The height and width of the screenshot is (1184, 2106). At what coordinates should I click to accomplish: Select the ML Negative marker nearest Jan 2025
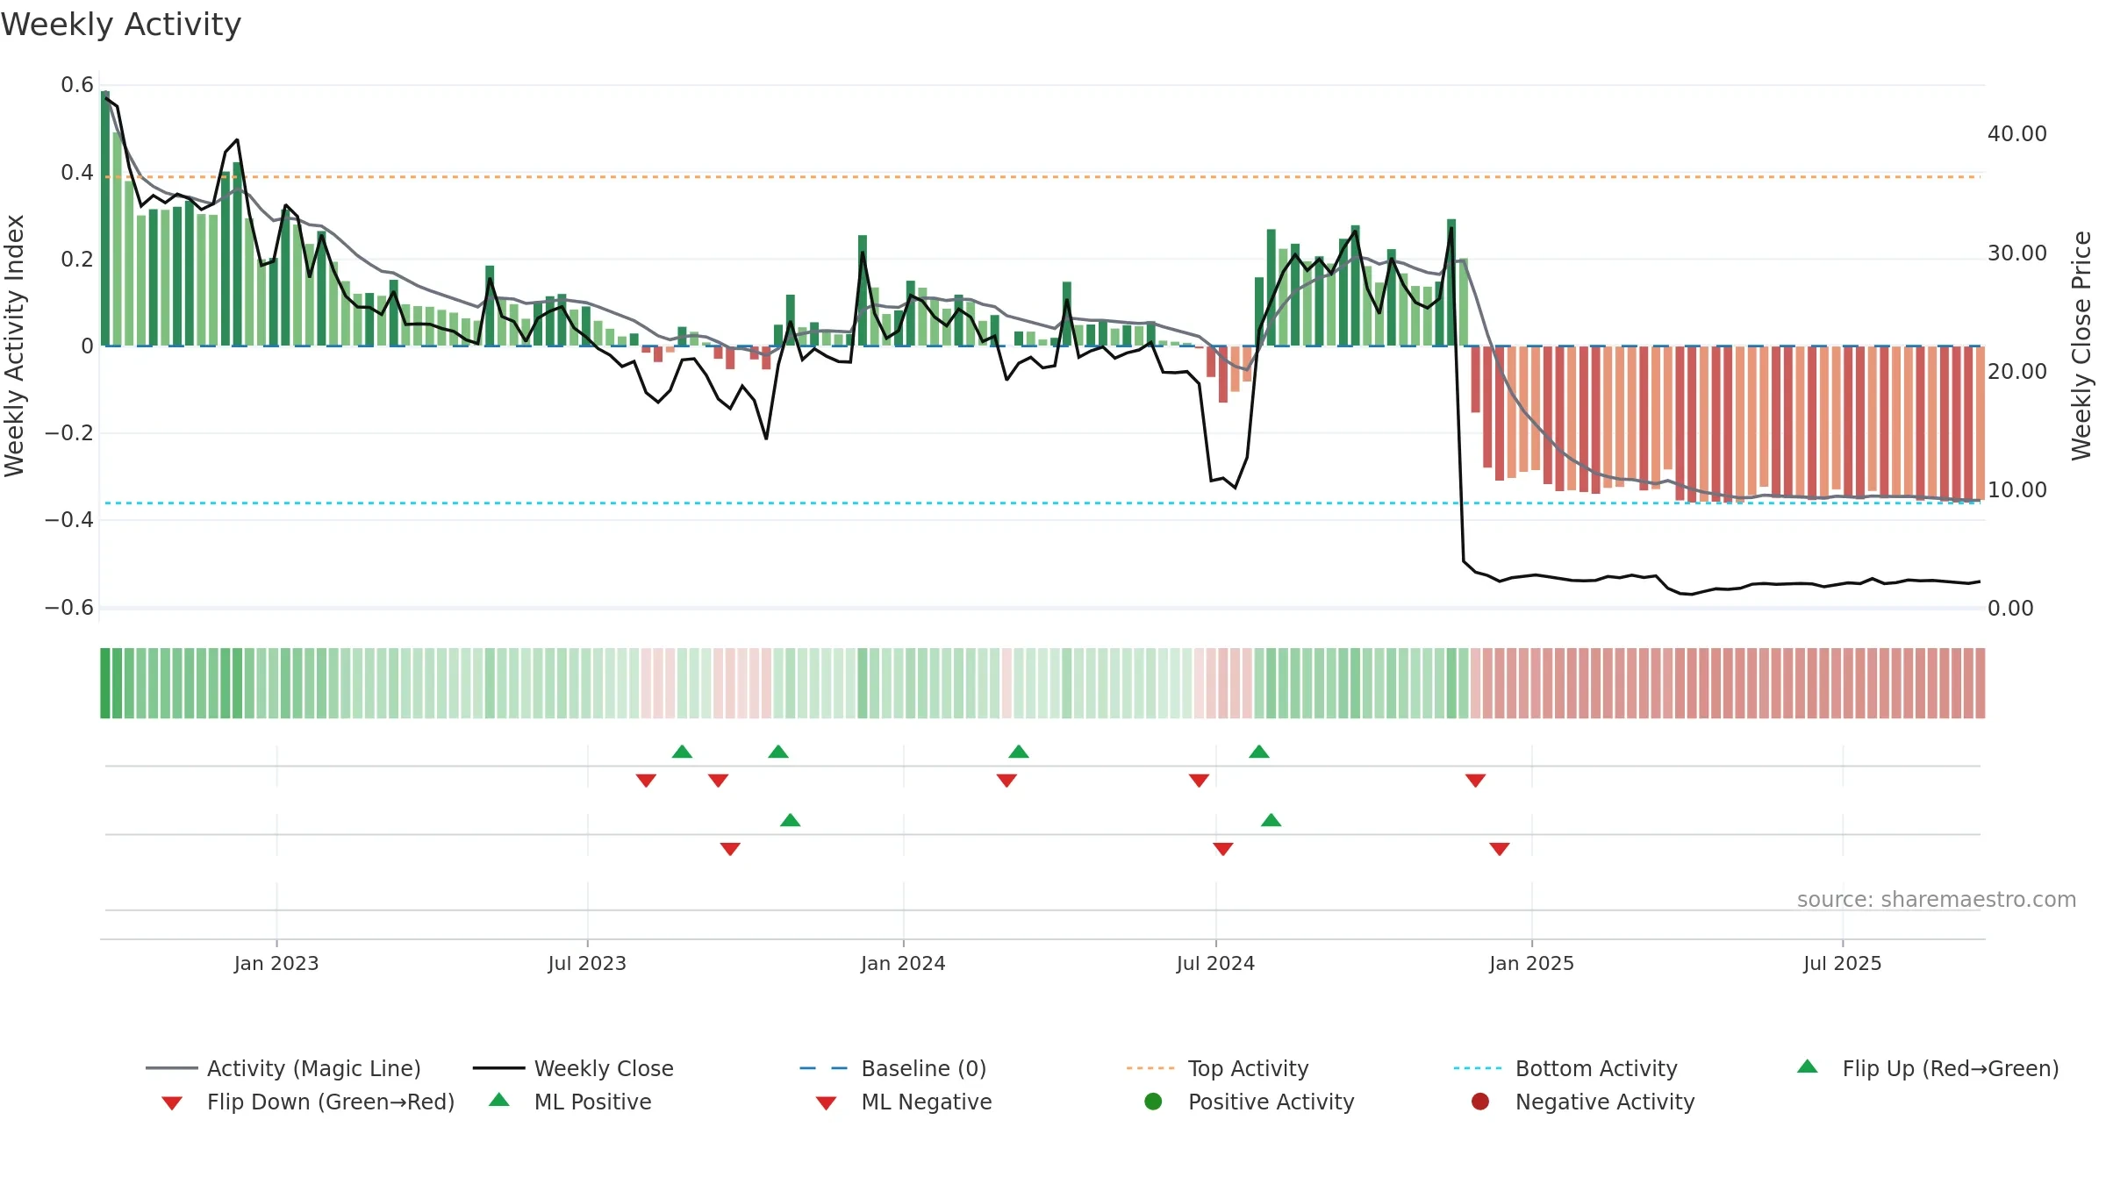click(x=1500, y=849)
